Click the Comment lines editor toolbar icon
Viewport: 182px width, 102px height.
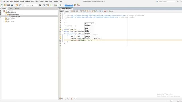click(x=110, y=11)
